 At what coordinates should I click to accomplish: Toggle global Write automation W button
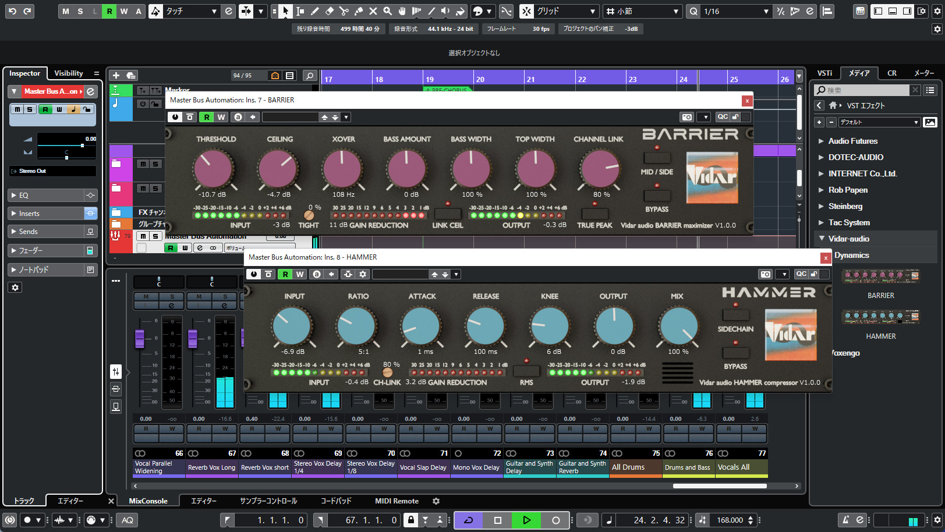(x=124, y=11)
